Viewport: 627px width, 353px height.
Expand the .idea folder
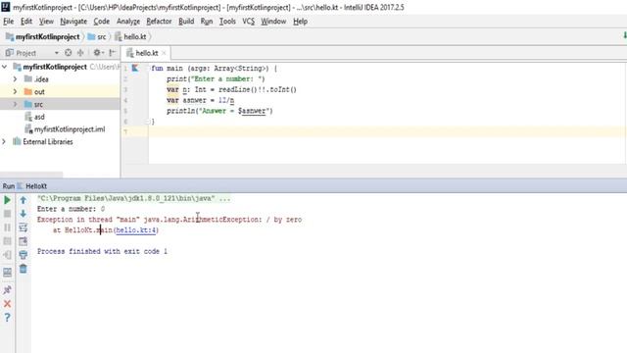coord(16,79)
